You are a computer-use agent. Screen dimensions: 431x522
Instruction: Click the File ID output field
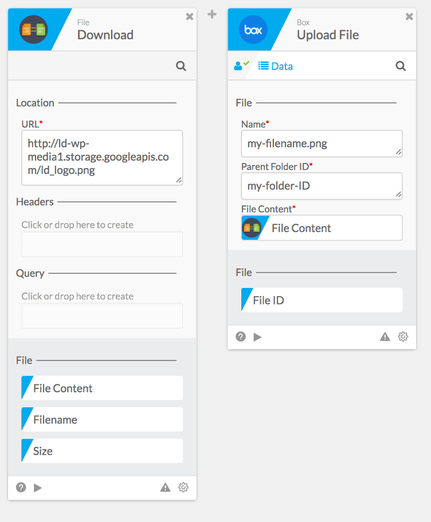coord(322,300)
